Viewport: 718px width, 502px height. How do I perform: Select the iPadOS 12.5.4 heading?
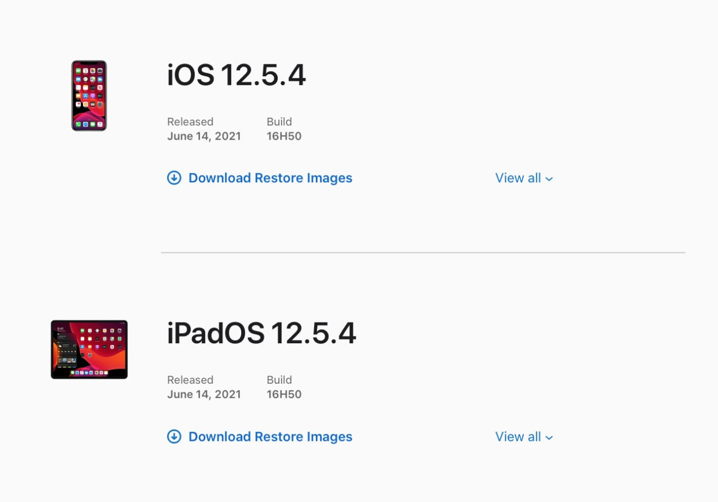tap(261, 334)
